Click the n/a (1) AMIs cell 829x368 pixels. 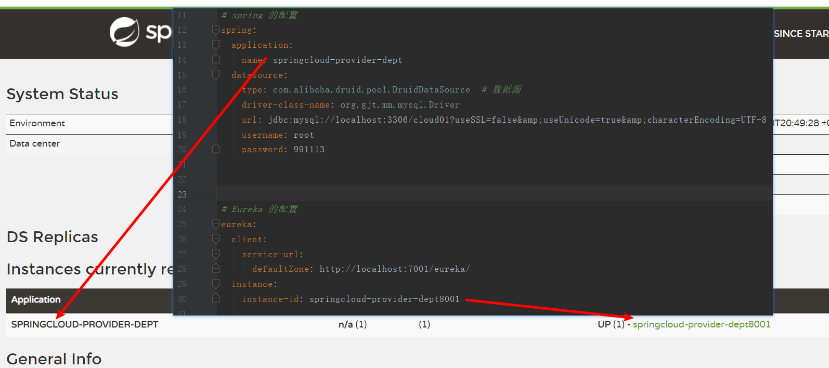pos(353,324)
